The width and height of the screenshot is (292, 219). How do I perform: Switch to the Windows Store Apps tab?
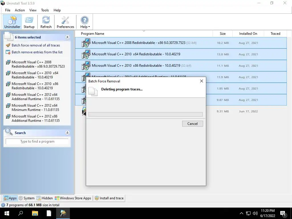pyautogui.click(x=73, y=198)
